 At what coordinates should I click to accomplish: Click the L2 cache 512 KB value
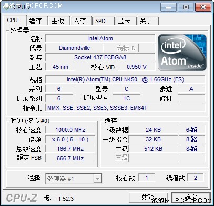tap(153, 149)
